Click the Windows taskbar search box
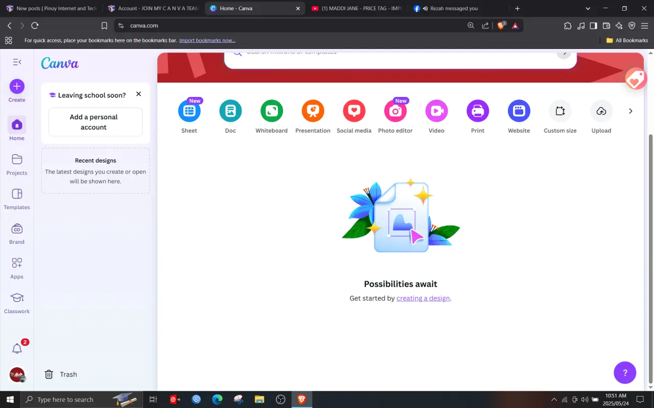654x408 pixels. 82,399
